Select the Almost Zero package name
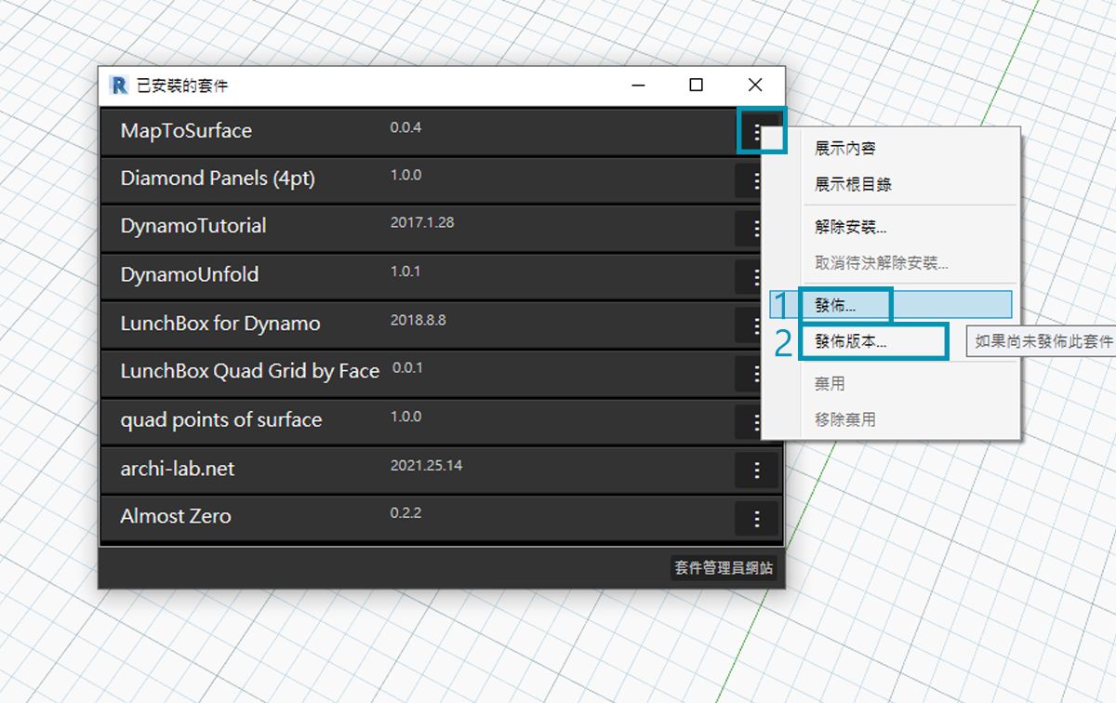This screenshot has height=703, width=1116. [x=176, y=516]
